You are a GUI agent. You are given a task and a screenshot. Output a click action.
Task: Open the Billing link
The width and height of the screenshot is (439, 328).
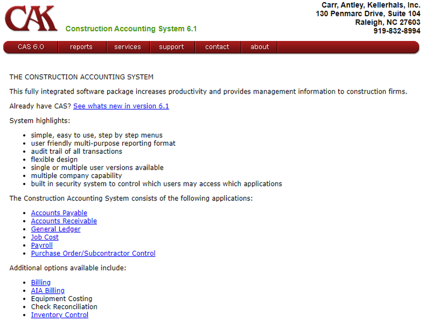(41, 282)
